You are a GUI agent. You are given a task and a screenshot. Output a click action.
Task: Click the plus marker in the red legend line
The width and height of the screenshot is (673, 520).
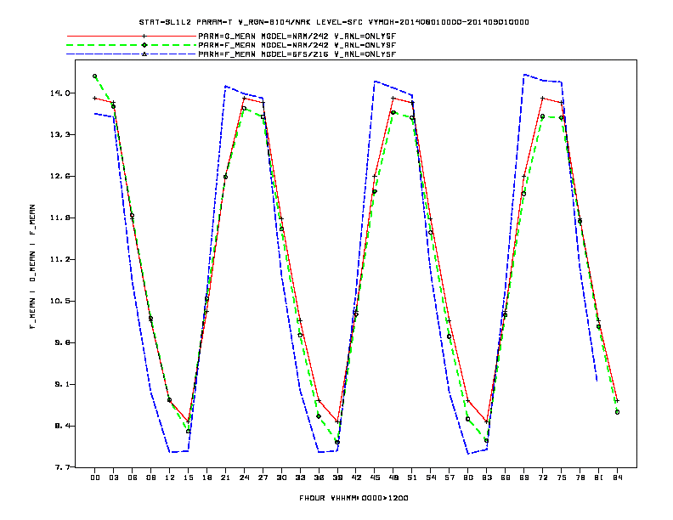(x=144, y=37)
